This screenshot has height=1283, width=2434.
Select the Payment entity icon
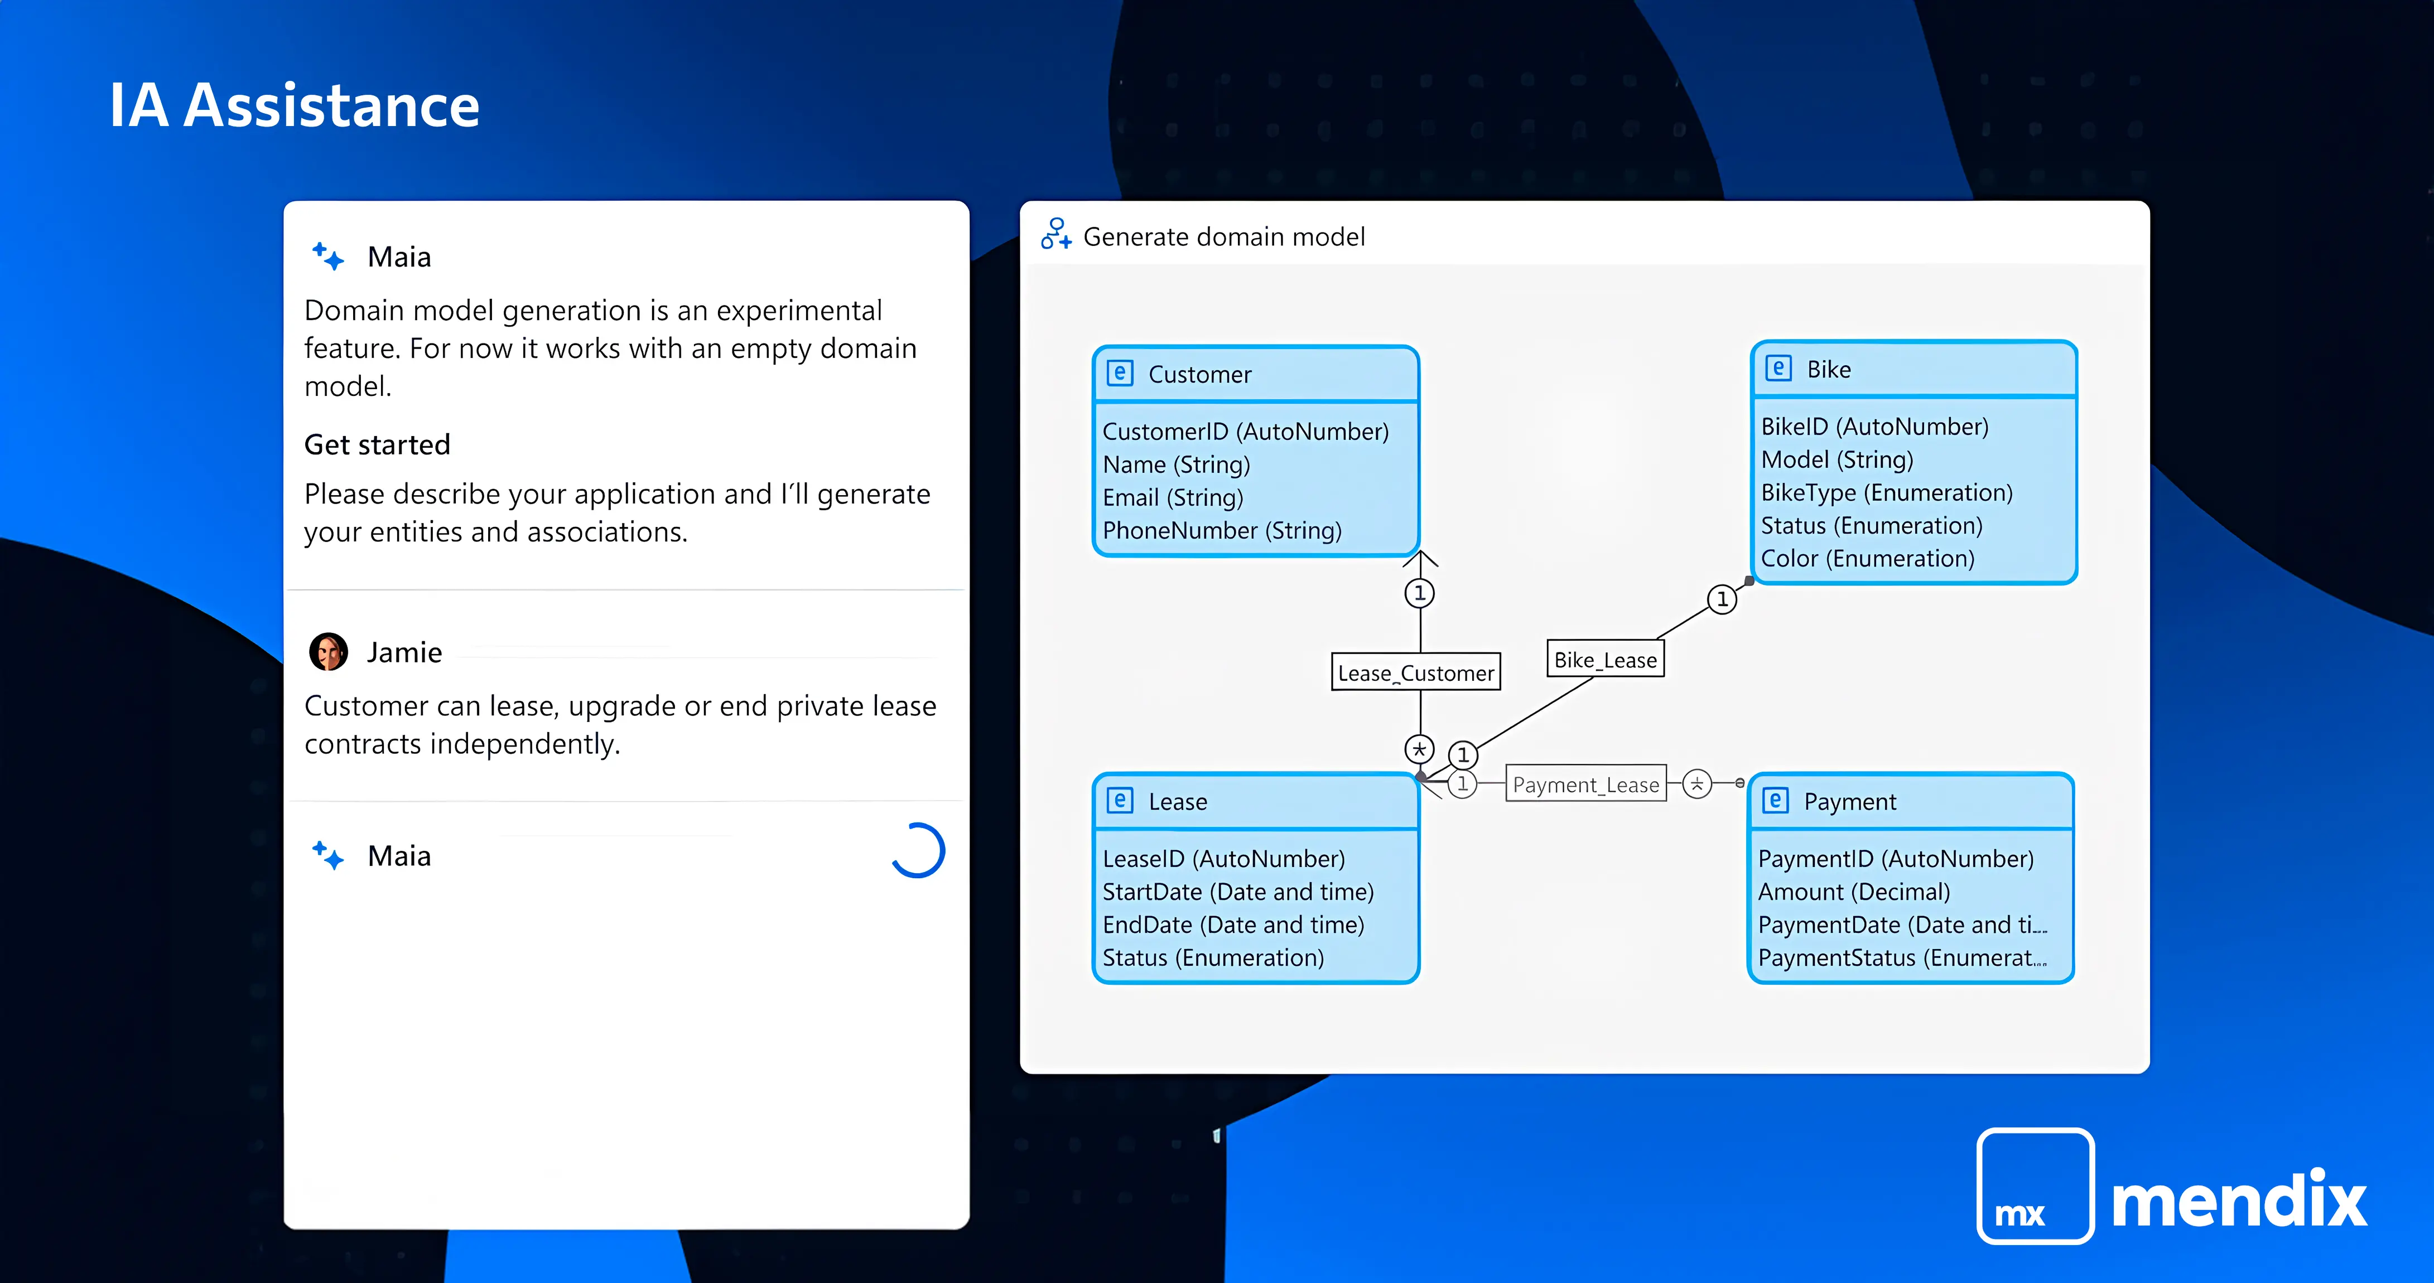pyautogui.click(x=1775, y=801)
